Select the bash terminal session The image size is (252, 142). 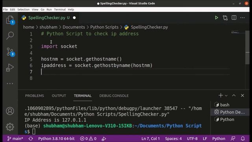230,105
